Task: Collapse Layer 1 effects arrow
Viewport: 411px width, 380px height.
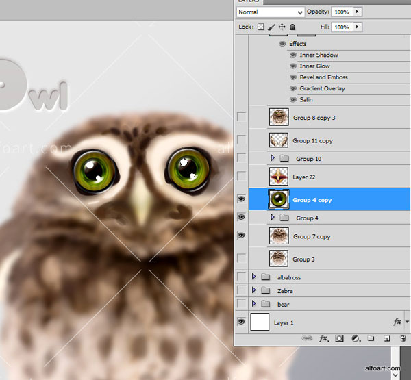Action: 407,322
